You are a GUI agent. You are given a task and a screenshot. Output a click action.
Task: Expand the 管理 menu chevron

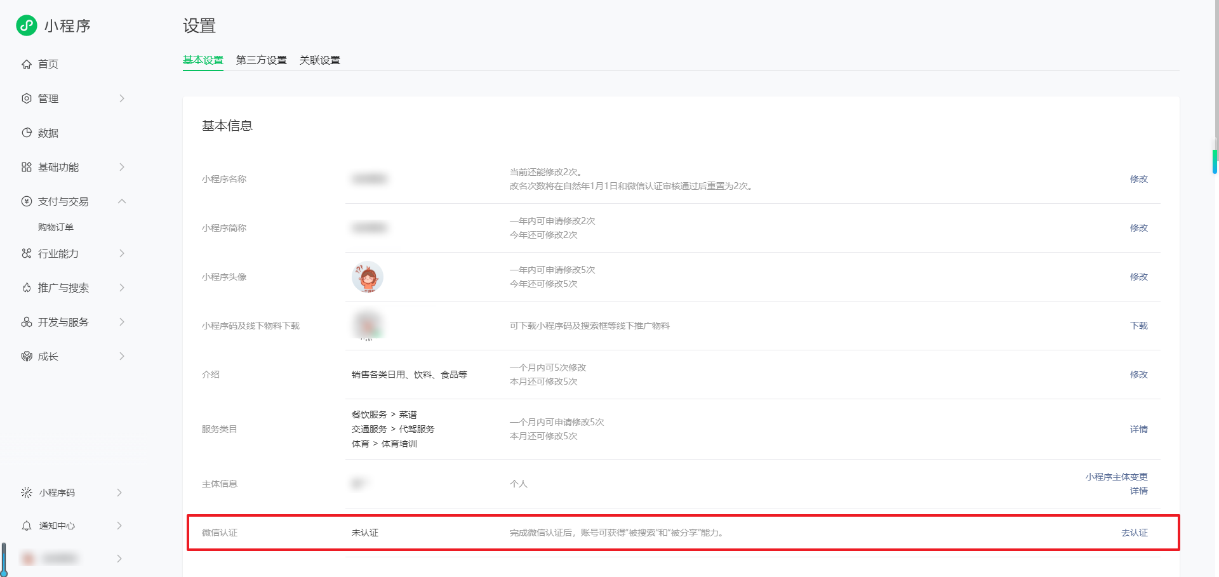(122, 98)
